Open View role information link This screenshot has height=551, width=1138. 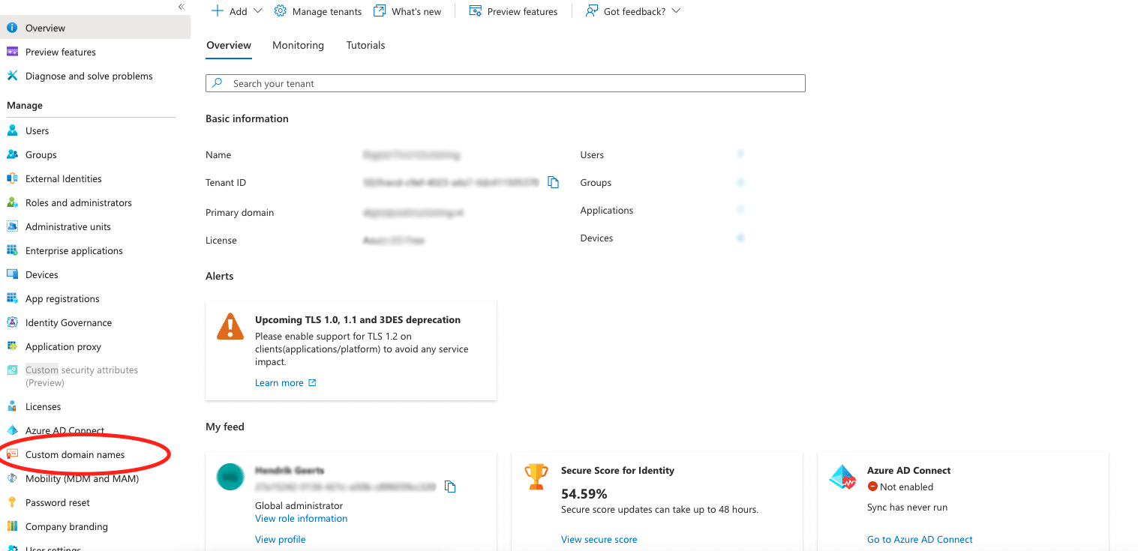301,518
